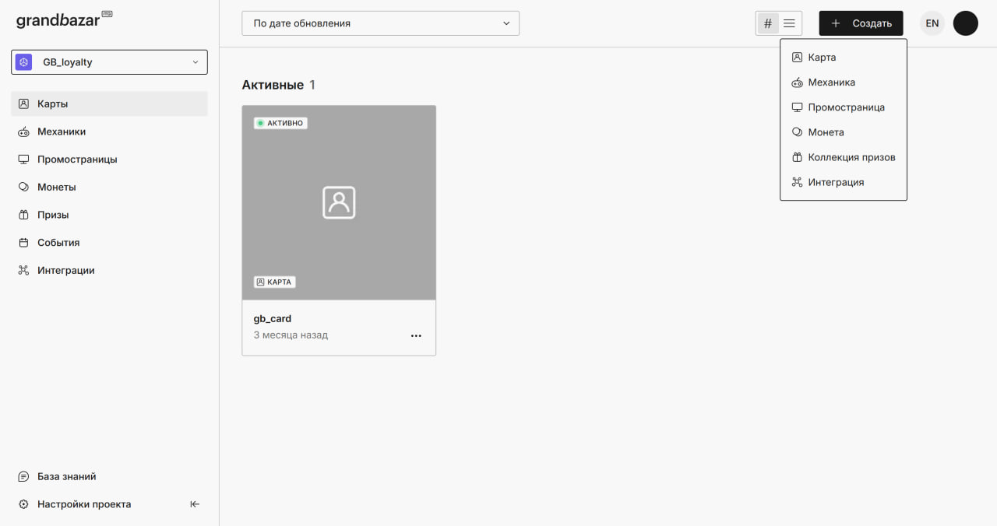Click the События sidebar calendar icon

pyautogui.click(x=23, y=243)
